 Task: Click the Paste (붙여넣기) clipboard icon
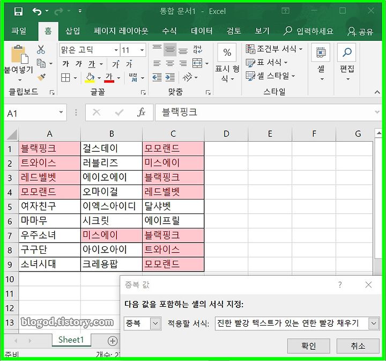(x=19, y=55)
